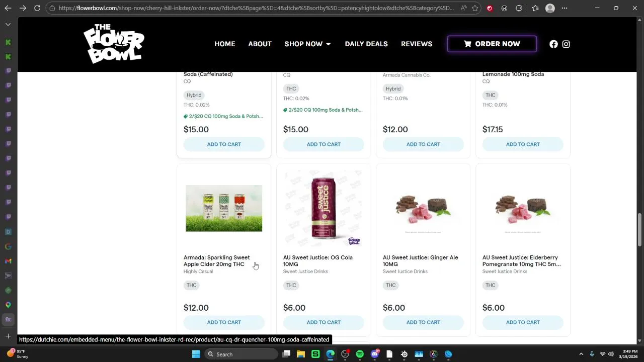Click the Order Now button
644x362 pixels.
492,44
